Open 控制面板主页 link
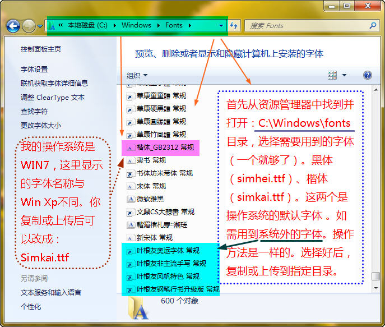Image resolution: width=385 pixels, height=327 pixels. pos(41,49)
